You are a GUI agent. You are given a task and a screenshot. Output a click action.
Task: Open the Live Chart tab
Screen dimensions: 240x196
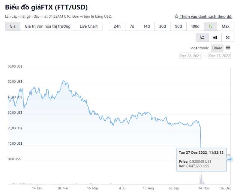tap(88, 26)
